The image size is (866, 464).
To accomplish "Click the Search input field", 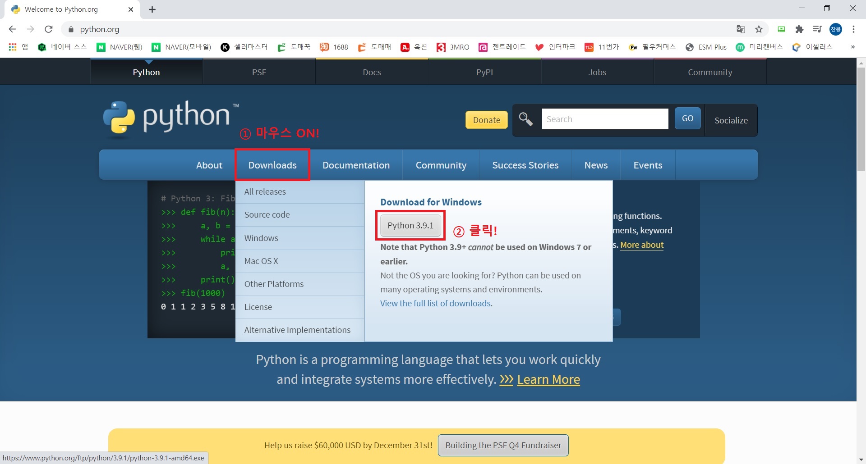I will (x=605, y=119).
